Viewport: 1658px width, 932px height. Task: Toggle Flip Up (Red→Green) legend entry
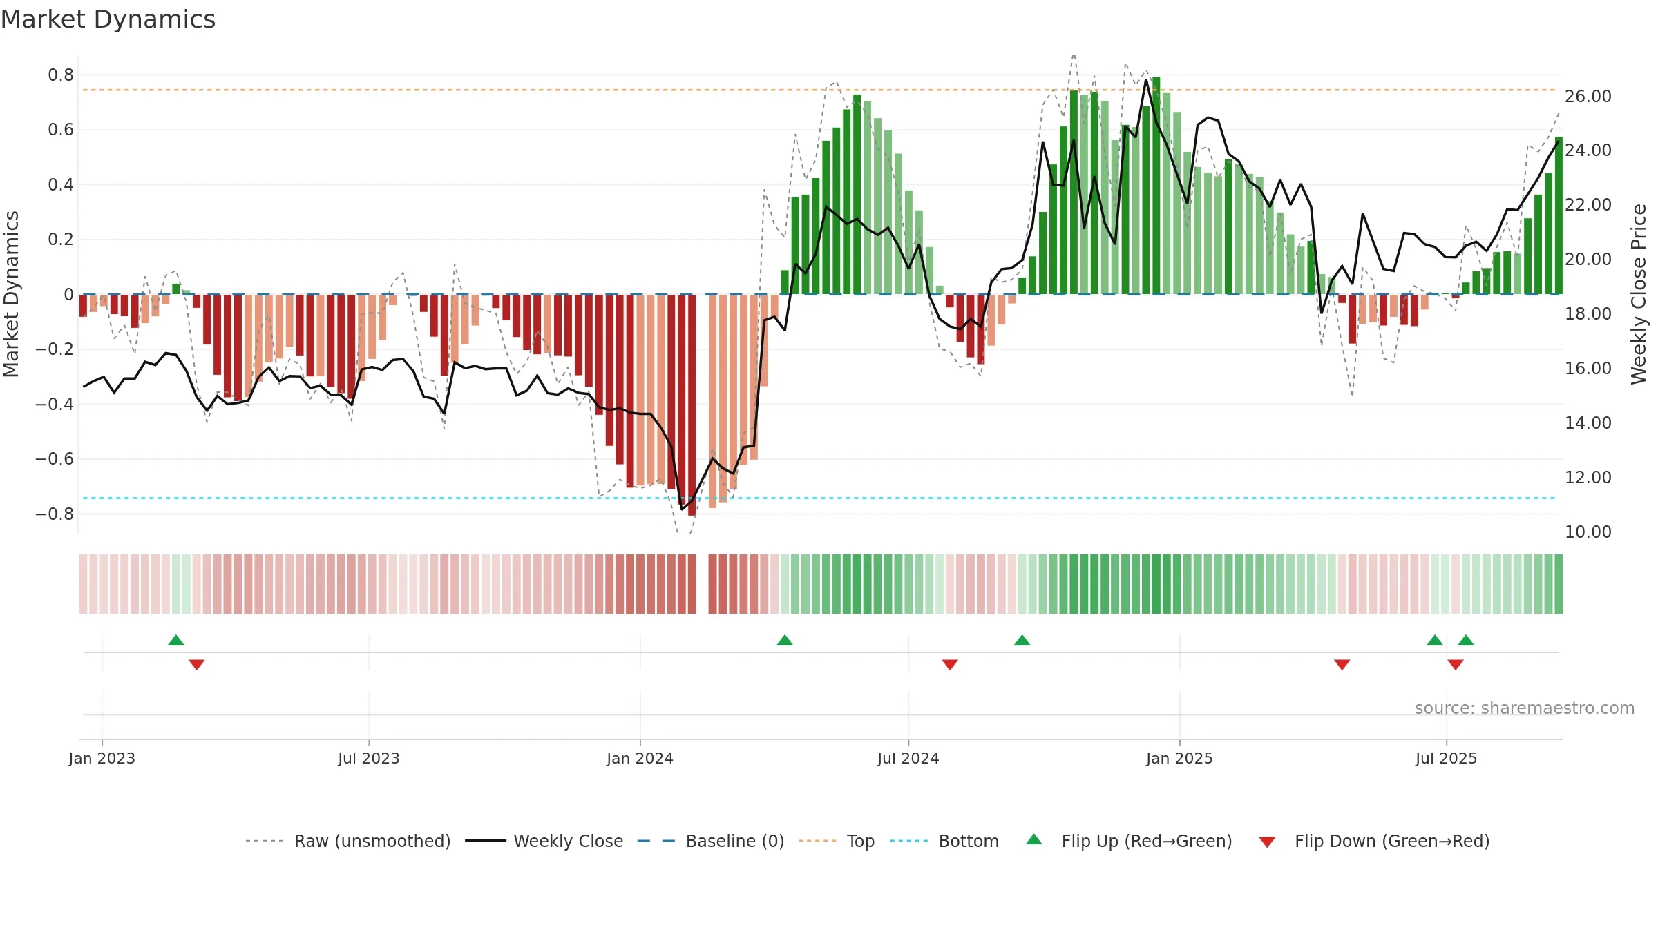(1129, 841)
